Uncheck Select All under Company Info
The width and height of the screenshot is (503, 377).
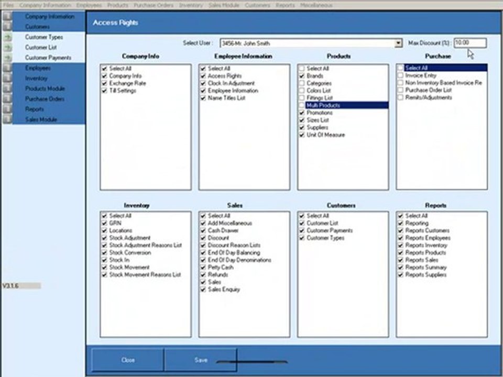click(x=104, y=69)
